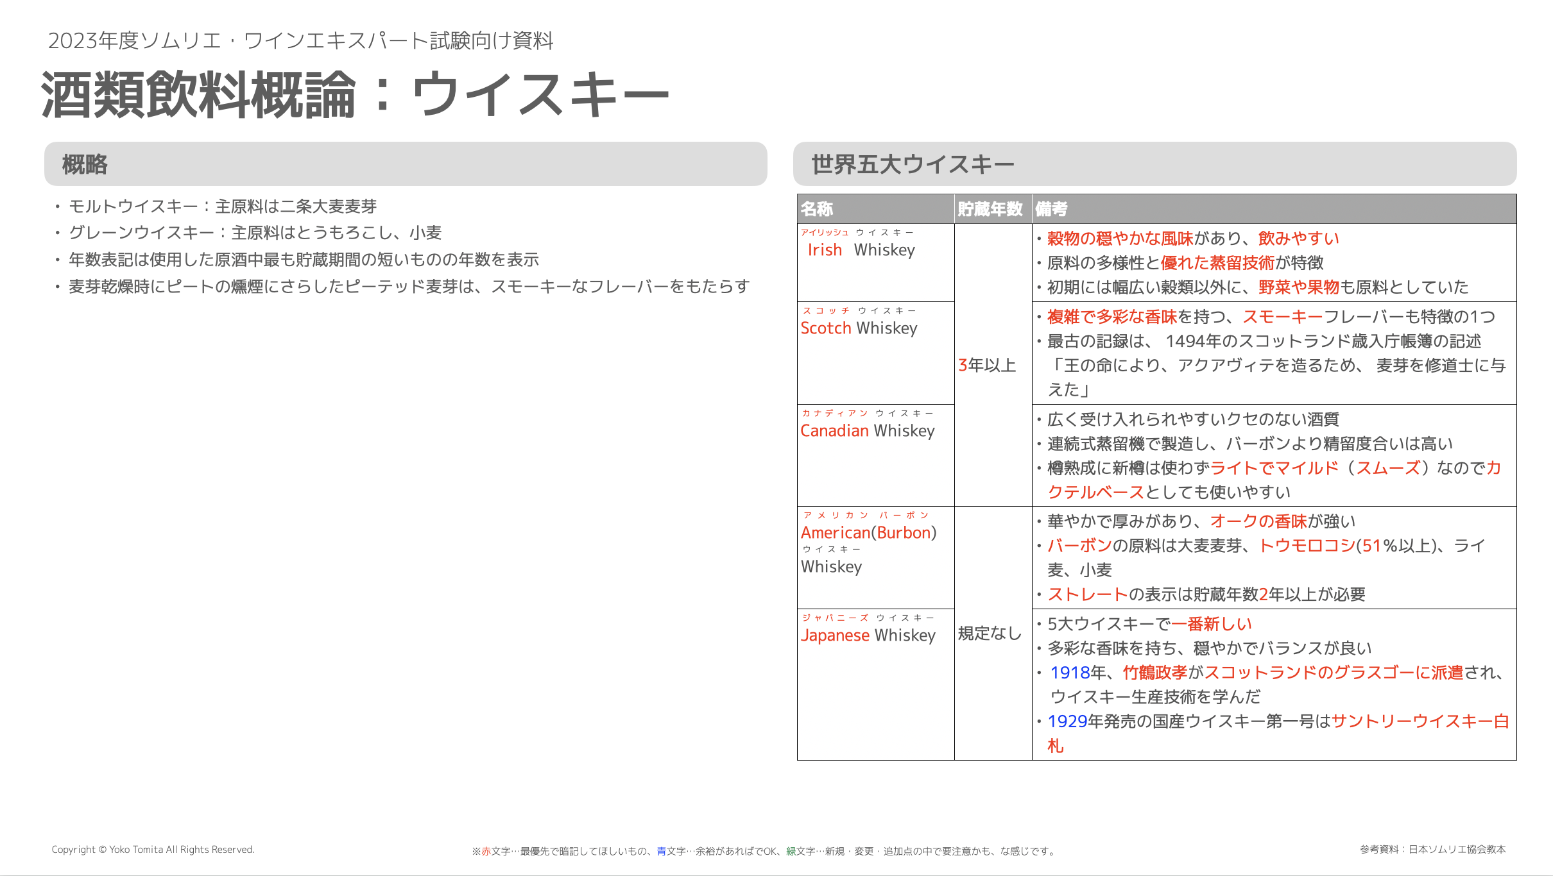Viewport: 1553px width, 876px height.
Task: Click text 原料の多様性と優れた蒸留技術が特徴
Action: click(x=1185, y=263)
